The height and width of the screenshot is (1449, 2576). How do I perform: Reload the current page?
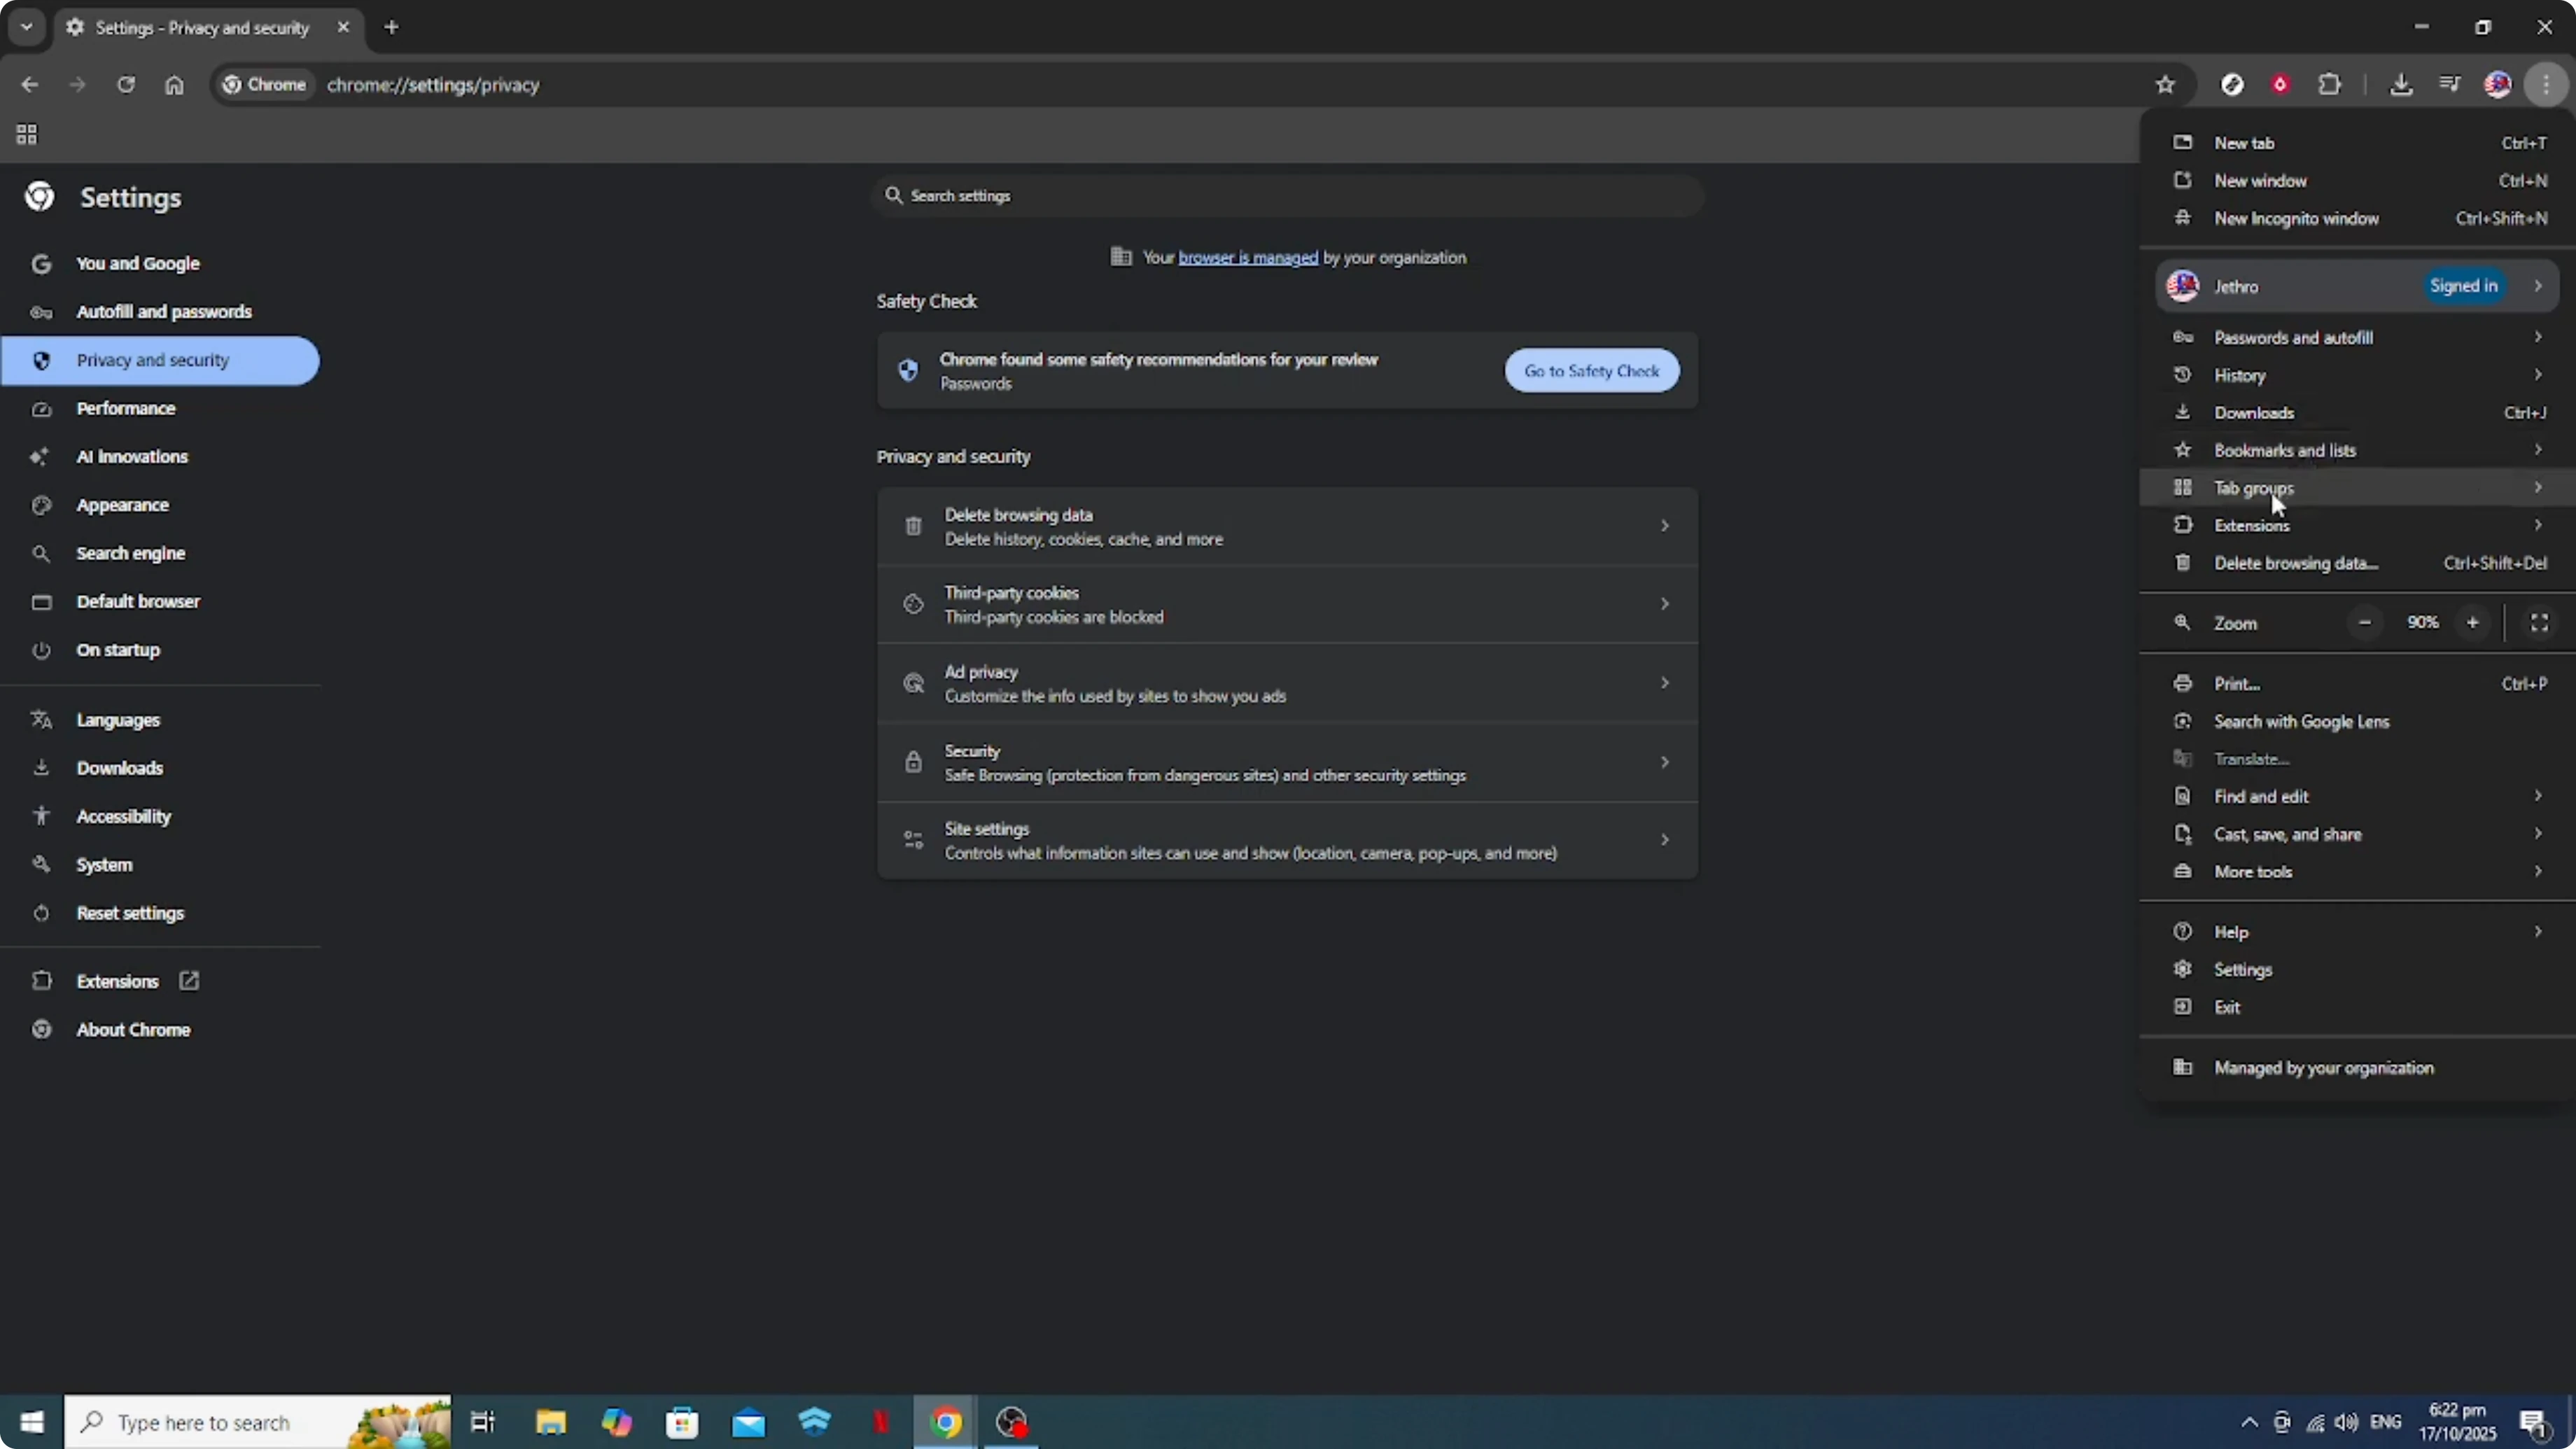coord(127,85)
